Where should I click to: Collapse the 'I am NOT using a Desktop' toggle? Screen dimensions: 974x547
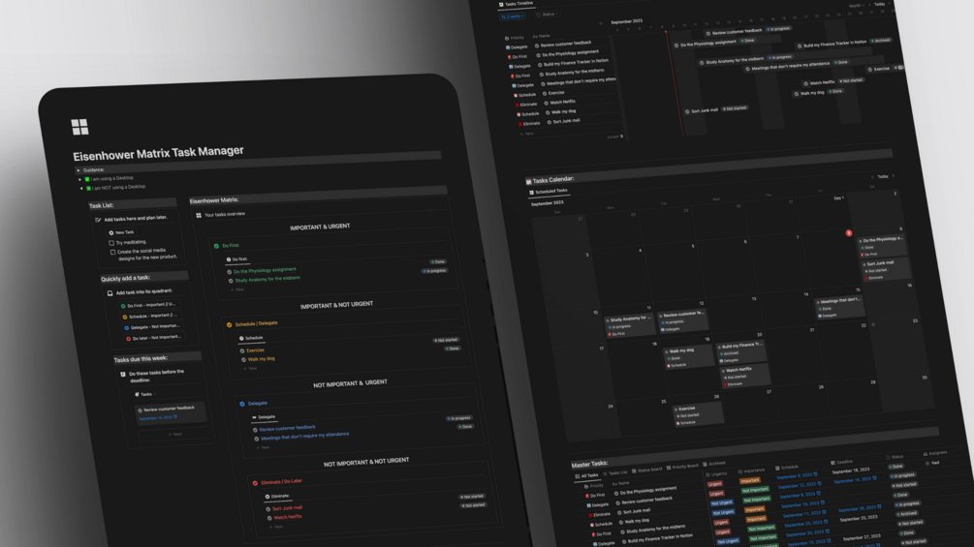pyautogui.click(x=81, y=188)
